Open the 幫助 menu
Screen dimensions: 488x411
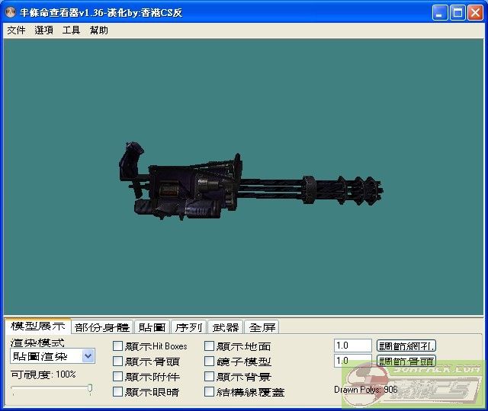pyautogui.click(x=98, y=30)
